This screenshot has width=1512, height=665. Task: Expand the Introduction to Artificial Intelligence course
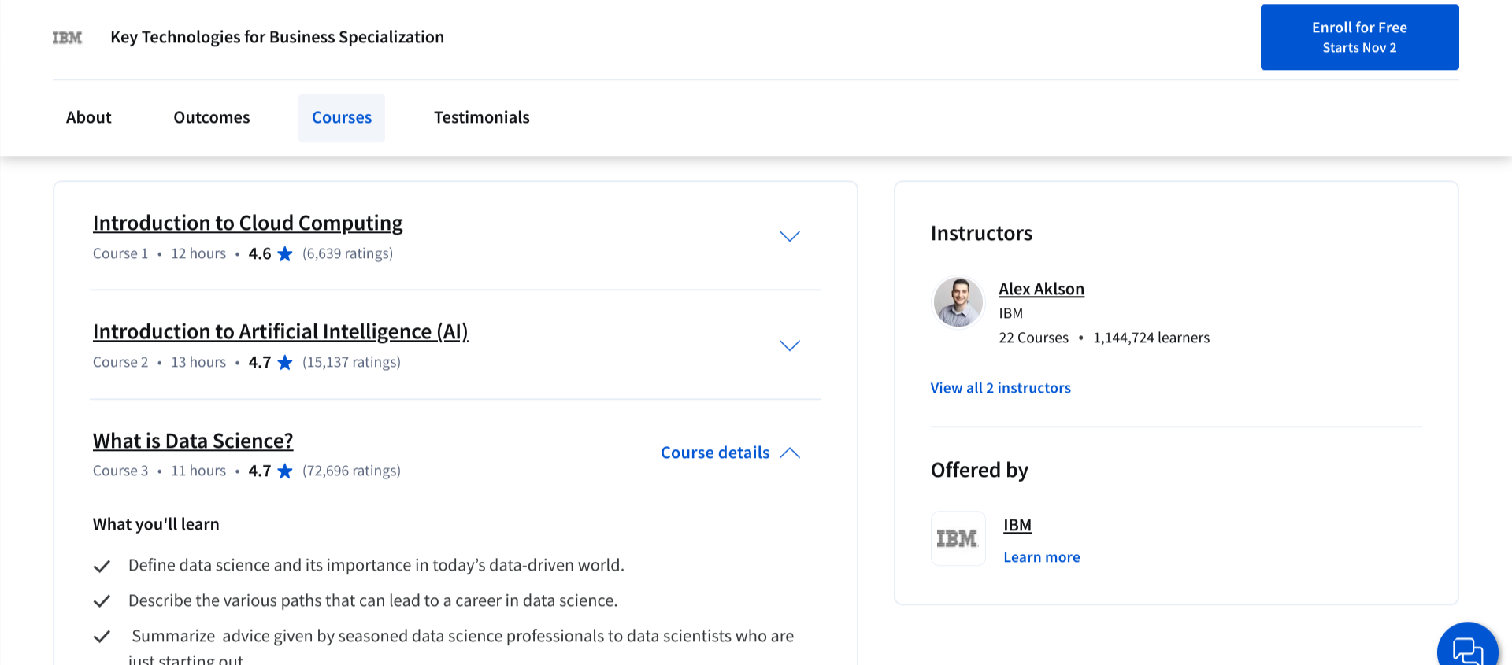789,345
